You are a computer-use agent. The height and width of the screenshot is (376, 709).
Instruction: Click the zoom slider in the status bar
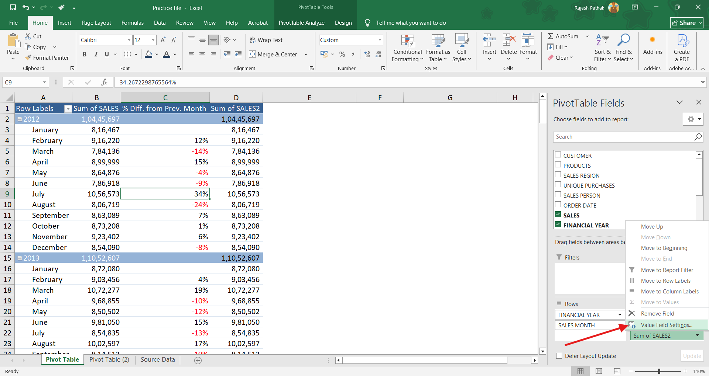click(x=659, y=371)
